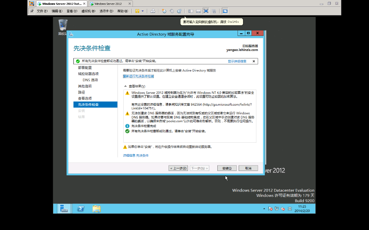Open the 查看 menu
This screenshot has height=230, width=369.
coord(72,11)
